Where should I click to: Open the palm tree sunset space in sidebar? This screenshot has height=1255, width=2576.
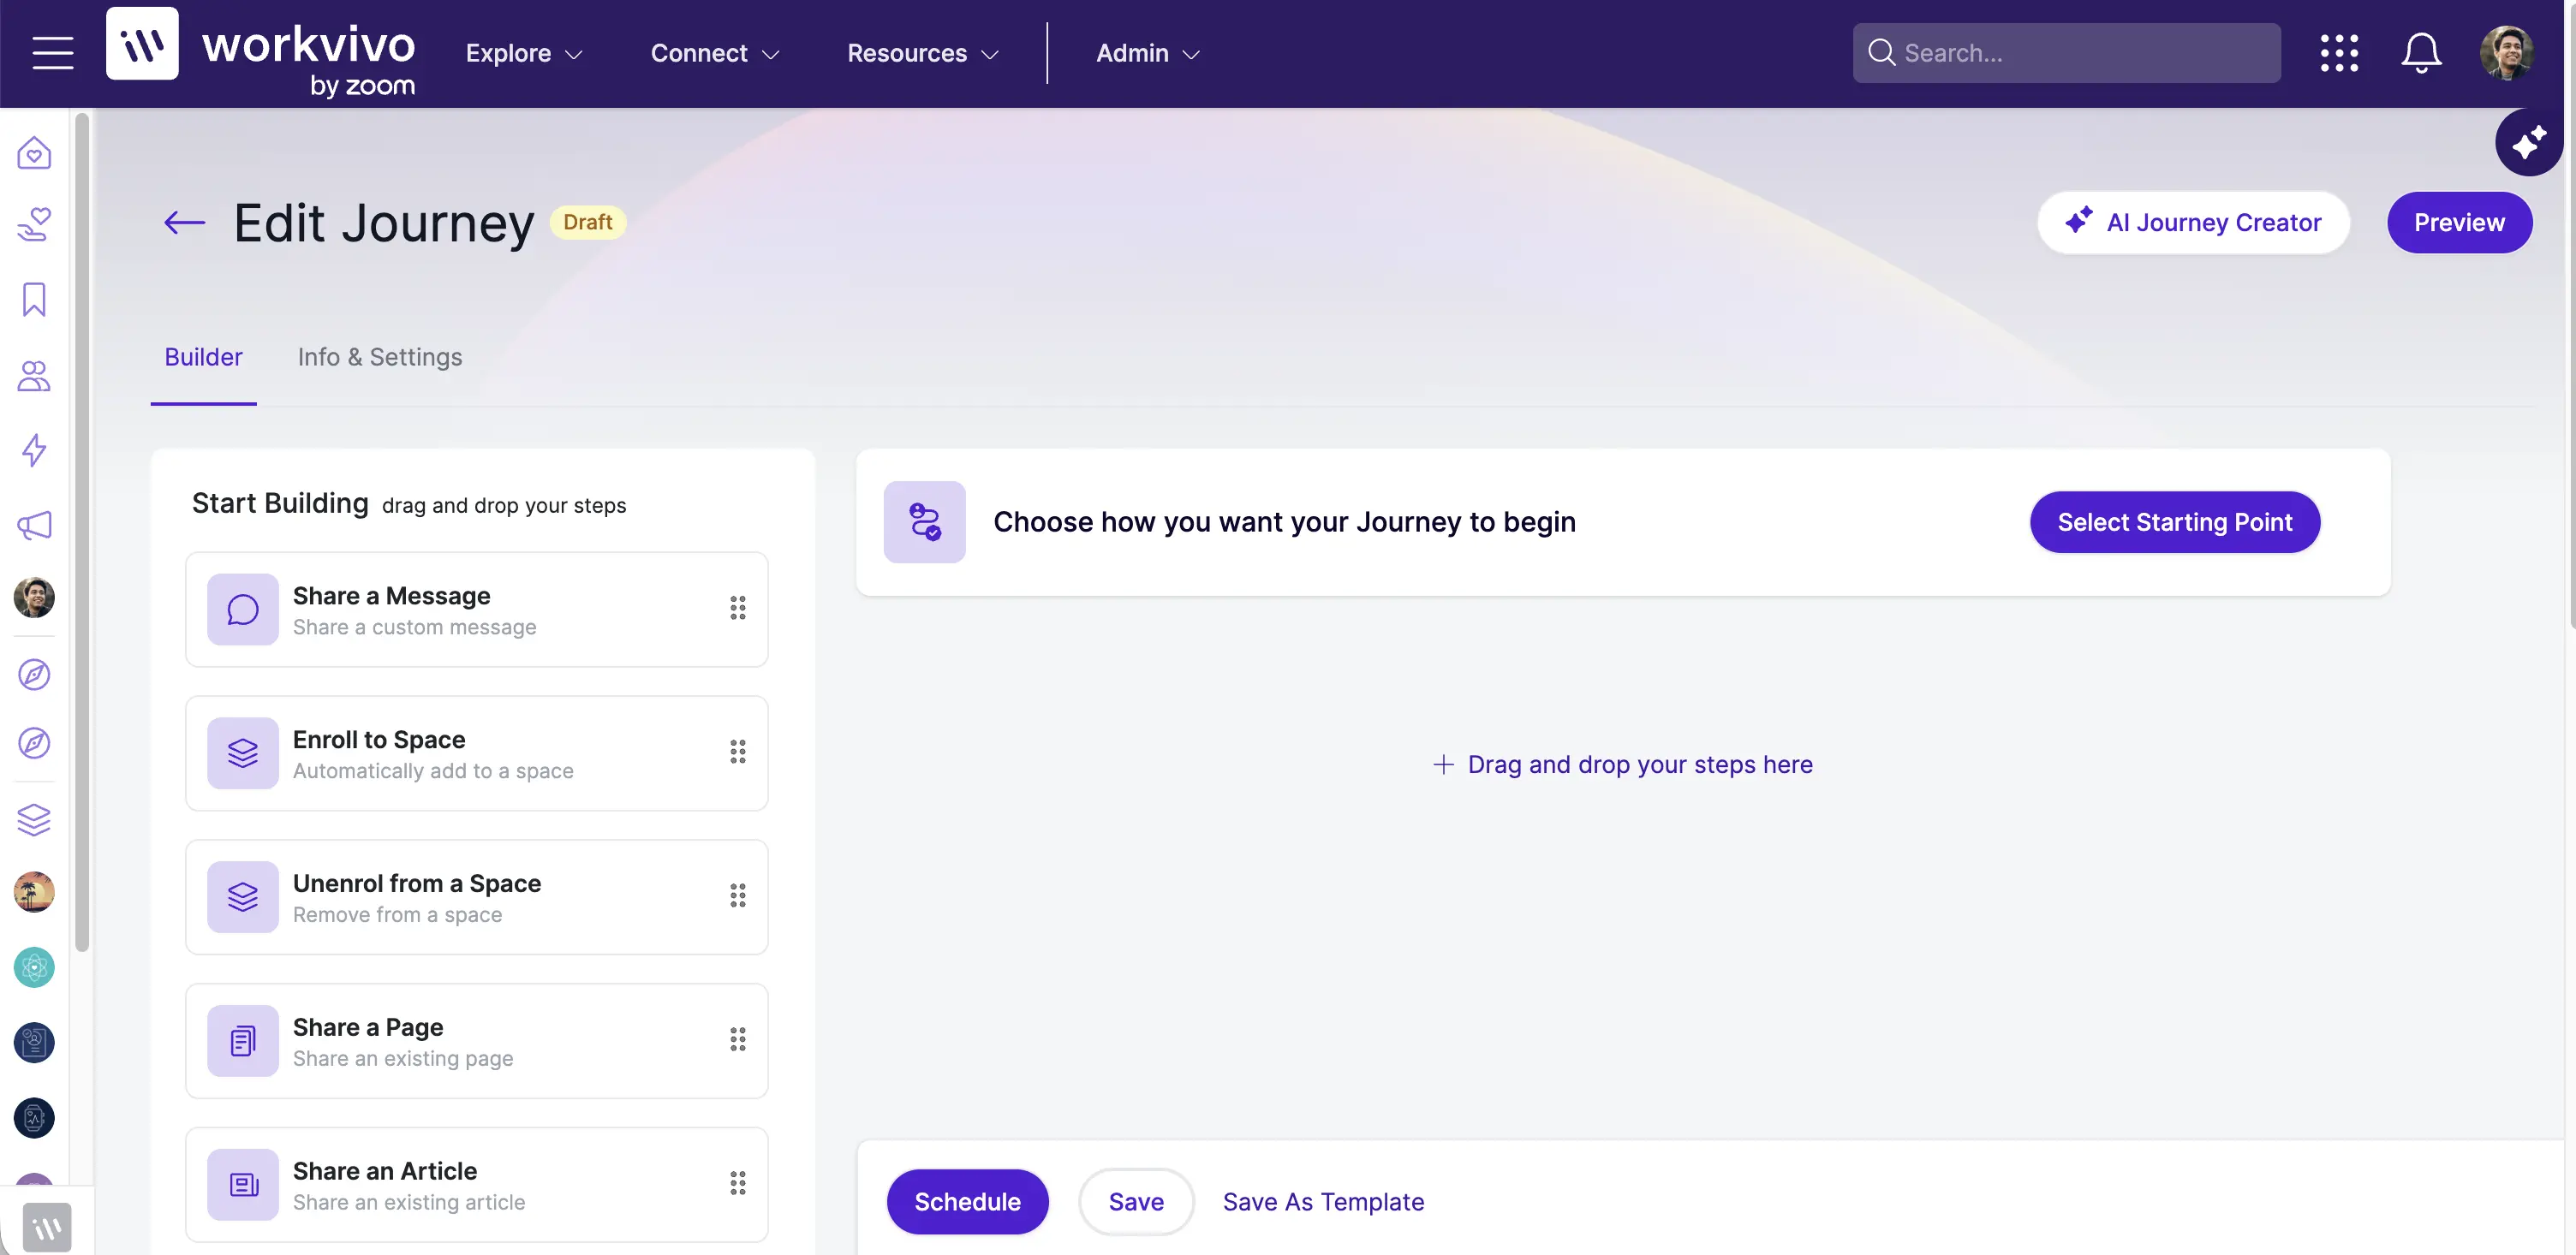(34, 892)
